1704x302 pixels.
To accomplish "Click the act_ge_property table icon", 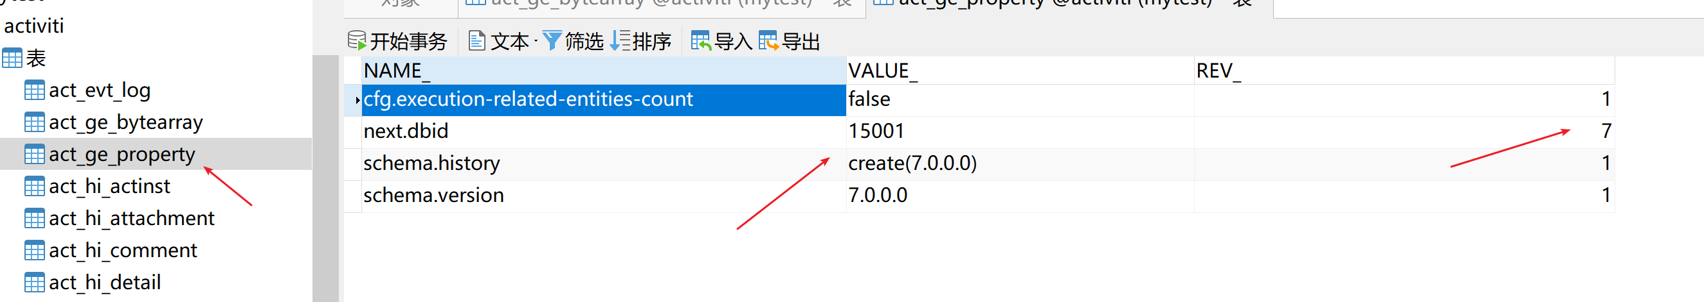I will pos(34,155).
